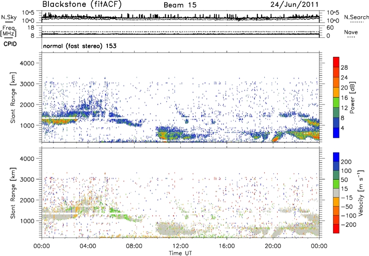This screenshot has height=256, width=369.
Task: Click the '60' Nave axis value
Action: [x=330, y=28]
